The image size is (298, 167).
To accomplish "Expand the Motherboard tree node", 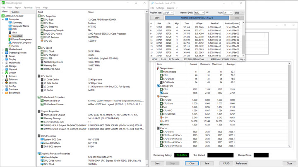I will click(x=3, y=49).
